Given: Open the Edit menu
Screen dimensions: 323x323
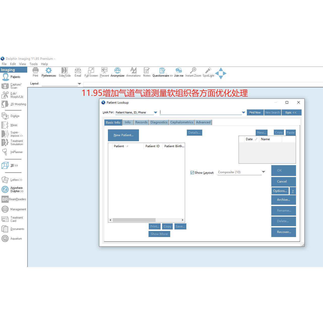Looking at the screenshot, I should [x=13, y=64].
